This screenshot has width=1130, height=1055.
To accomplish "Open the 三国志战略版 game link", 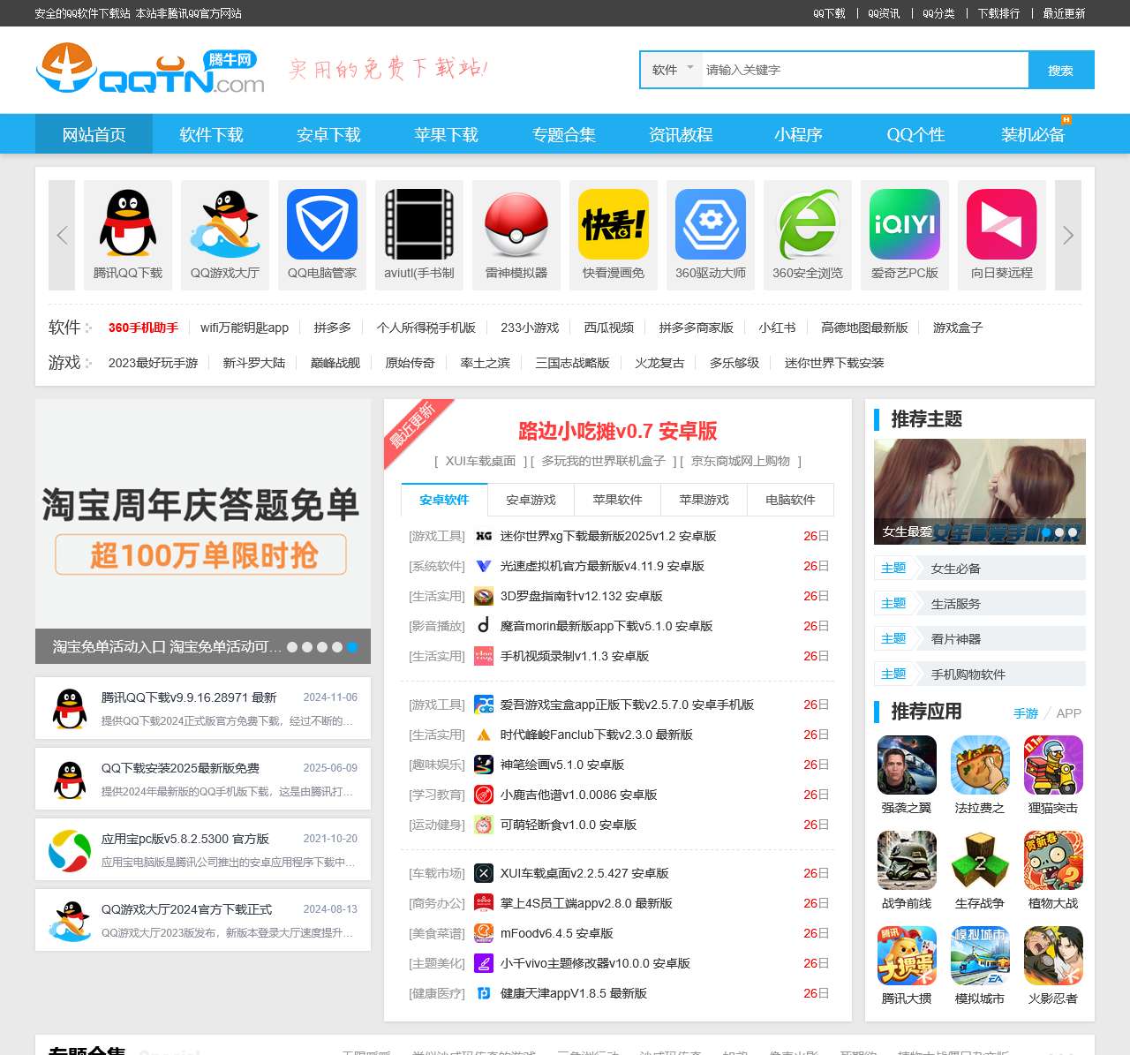I will 572,363.
